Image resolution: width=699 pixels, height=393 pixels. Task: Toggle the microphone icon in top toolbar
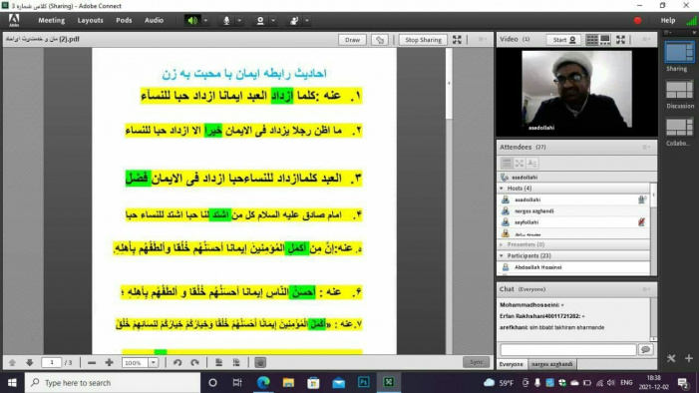[x=226, y=21]
